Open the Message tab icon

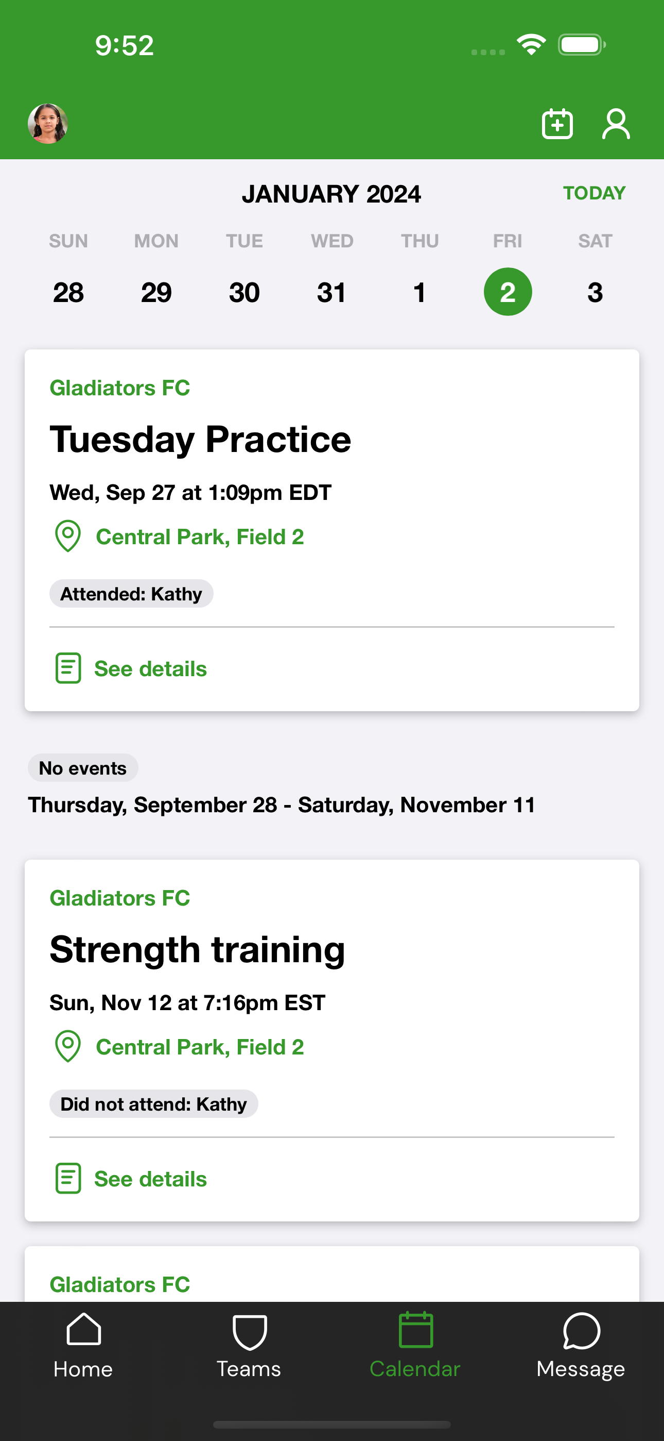tap(581, 1330)
